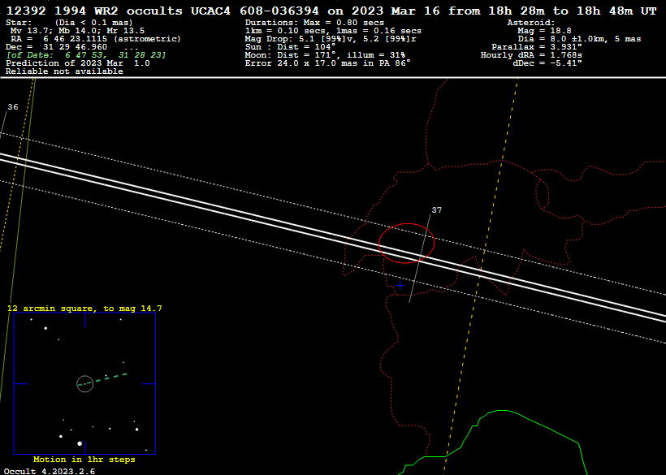
Task: Click the blue cross site marker
Action: click(400, 286)
